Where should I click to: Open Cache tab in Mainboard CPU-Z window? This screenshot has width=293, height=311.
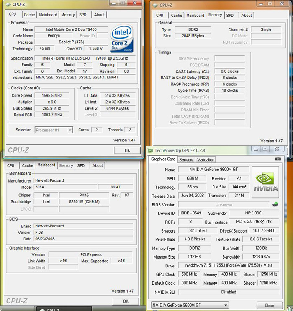tap(28, 166)
